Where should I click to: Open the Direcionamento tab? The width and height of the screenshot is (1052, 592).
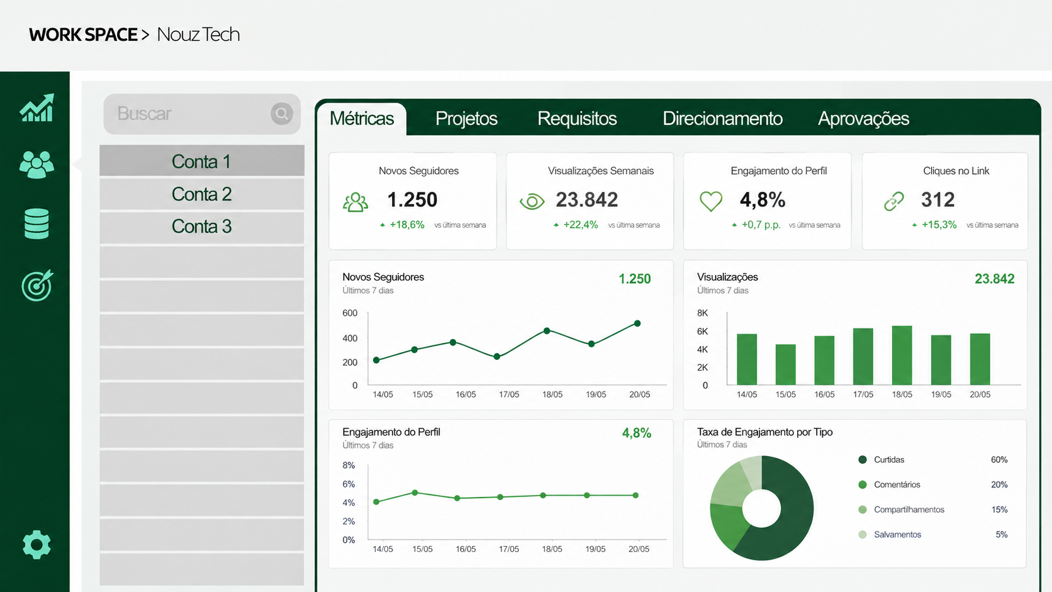click(722, 118)
